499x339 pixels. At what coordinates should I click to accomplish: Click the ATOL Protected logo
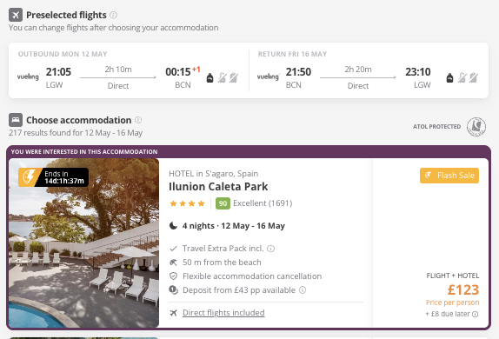(x=476, y=127)
